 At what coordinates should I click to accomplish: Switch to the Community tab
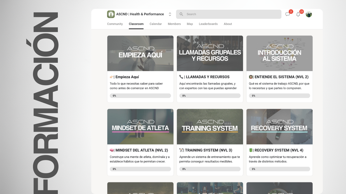tap(115, 24)
